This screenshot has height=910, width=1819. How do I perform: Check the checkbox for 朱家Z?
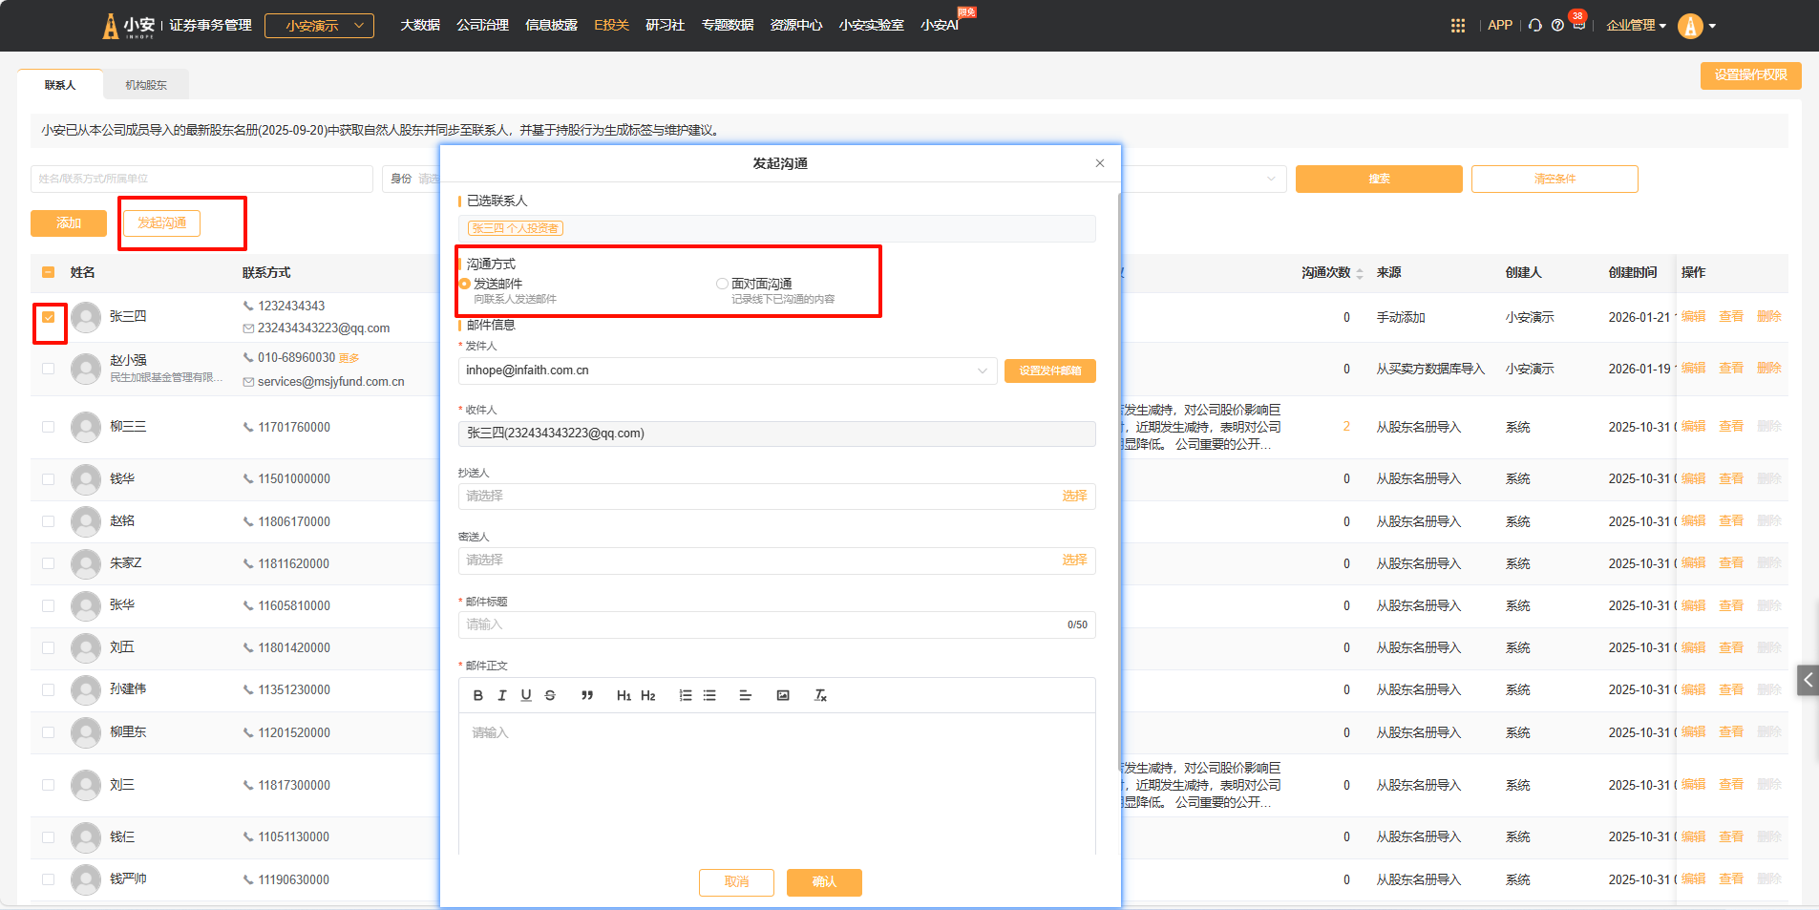click(49, 563)
